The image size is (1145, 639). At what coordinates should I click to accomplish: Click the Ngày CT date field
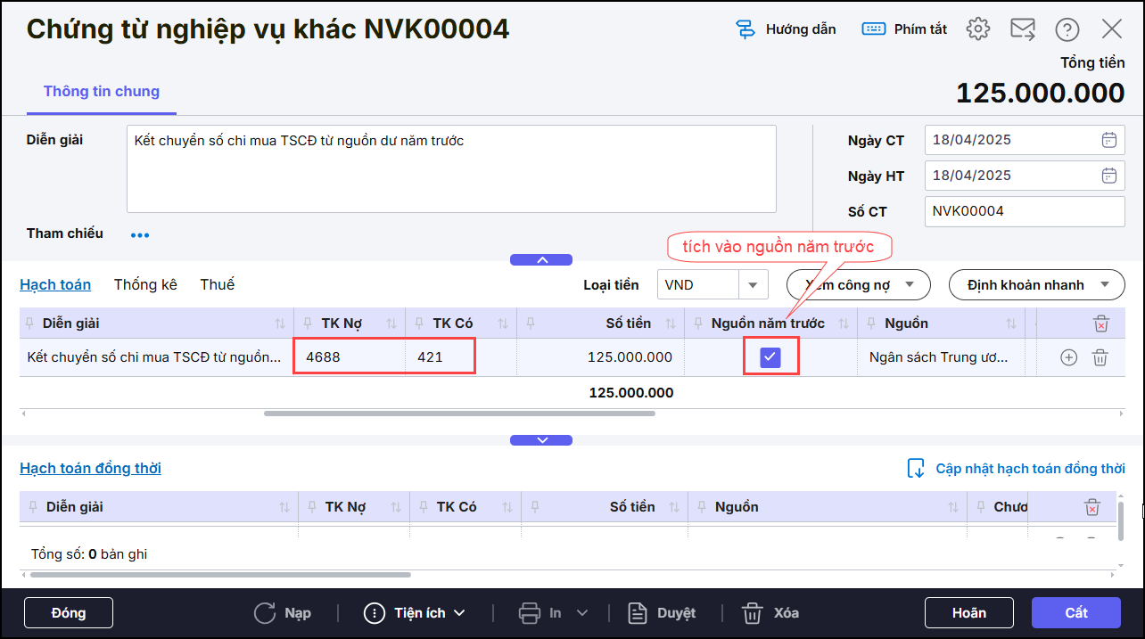[x=1025, y=140]
